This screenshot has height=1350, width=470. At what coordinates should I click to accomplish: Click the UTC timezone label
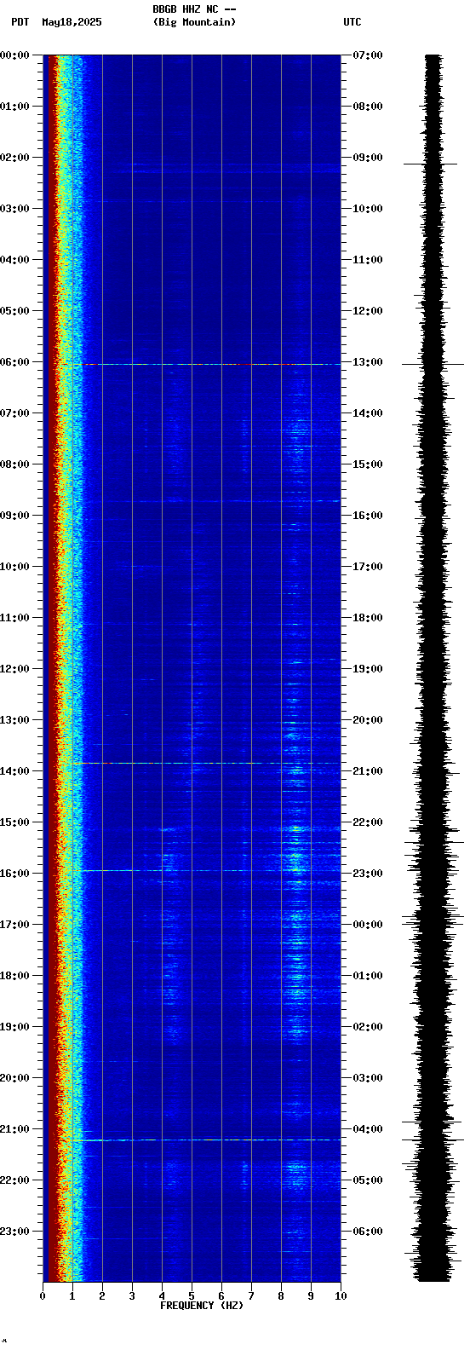tap(352, 22)
